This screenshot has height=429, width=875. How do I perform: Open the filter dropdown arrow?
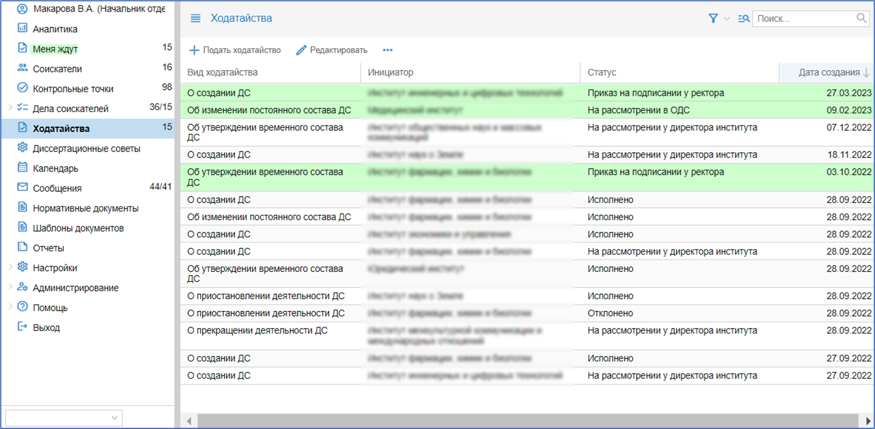tap(727, 19)
